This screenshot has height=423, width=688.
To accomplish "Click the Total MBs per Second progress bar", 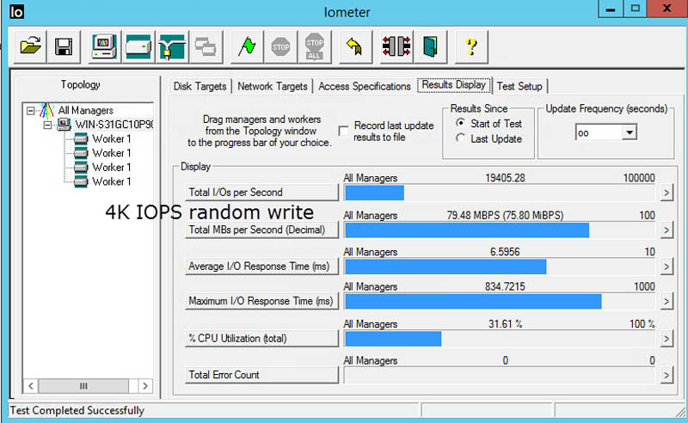I will [500, 230].
